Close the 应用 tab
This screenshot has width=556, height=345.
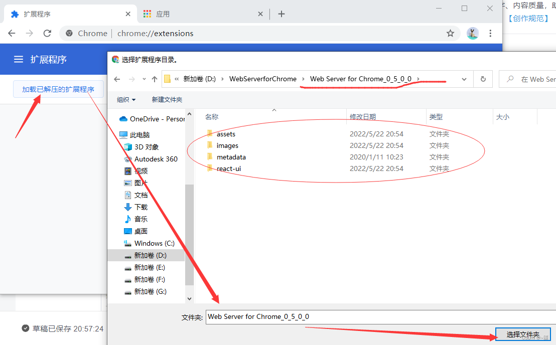[x=260, y=14]
